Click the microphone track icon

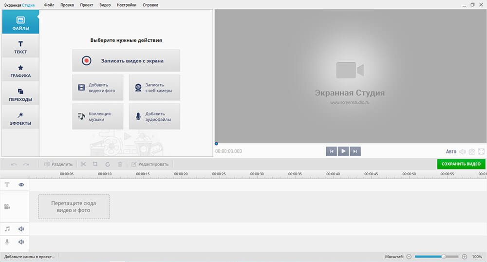click(7, 242)
